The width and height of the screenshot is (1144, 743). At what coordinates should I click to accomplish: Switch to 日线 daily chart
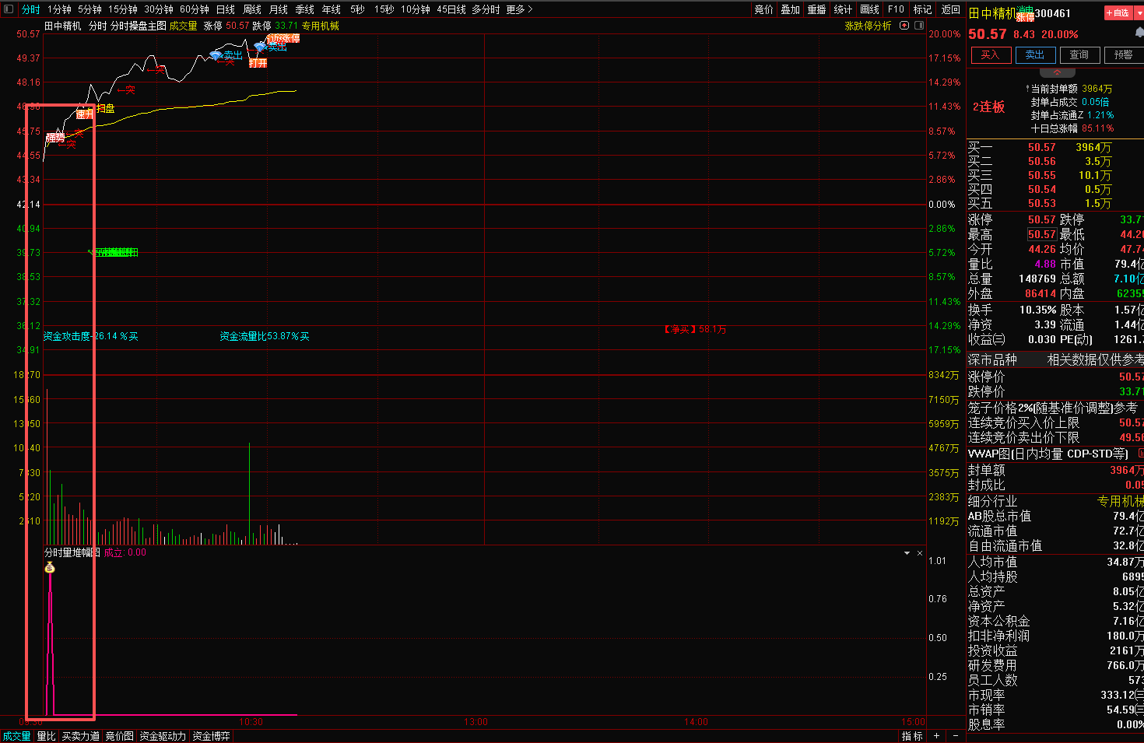(x=226, y=9)
